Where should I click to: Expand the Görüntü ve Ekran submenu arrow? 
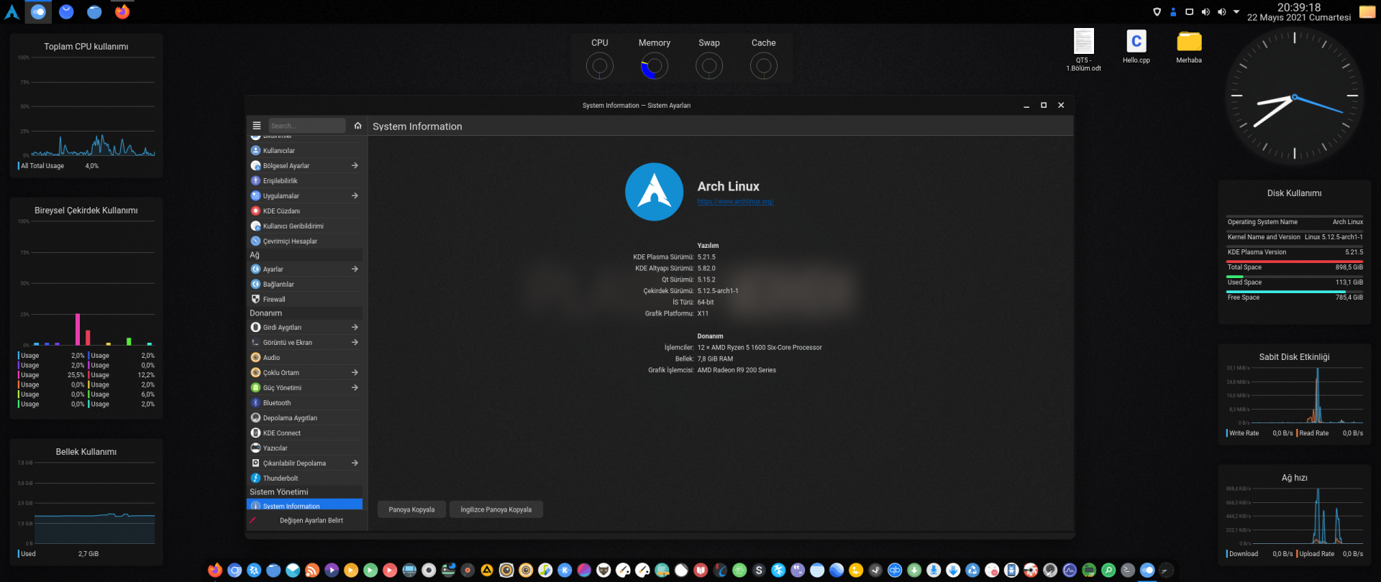click(355, 343)
